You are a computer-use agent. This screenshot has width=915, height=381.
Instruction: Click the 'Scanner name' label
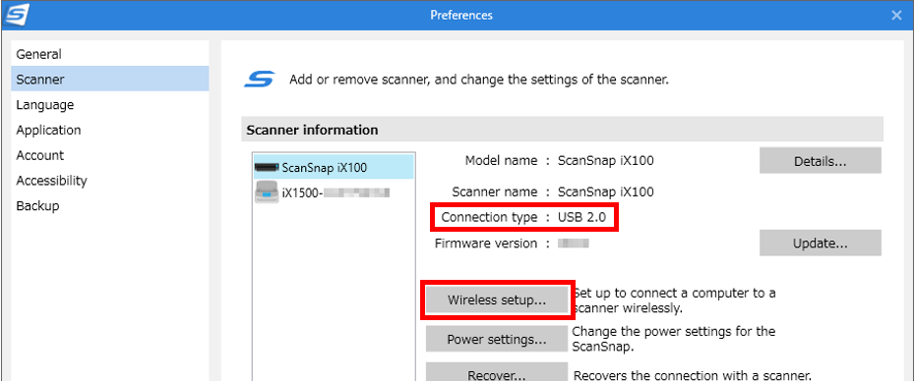point(495,191)
